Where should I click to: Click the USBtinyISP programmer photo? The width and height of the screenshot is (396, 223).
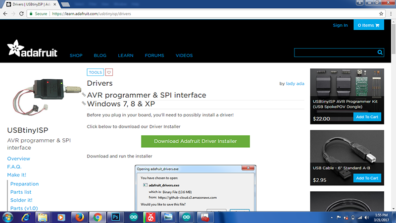(47, 97)
